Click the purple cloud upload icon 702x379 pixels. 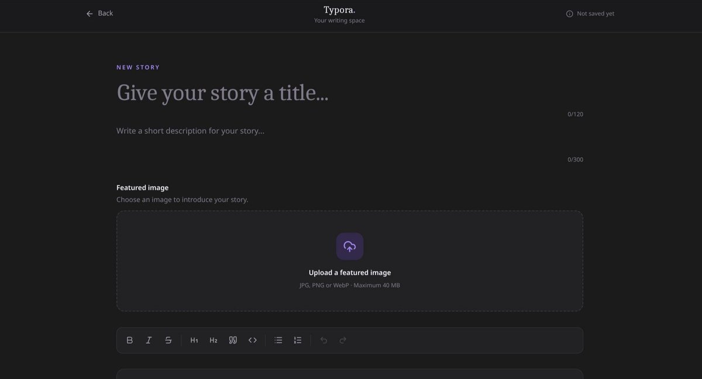coord(350,246)
